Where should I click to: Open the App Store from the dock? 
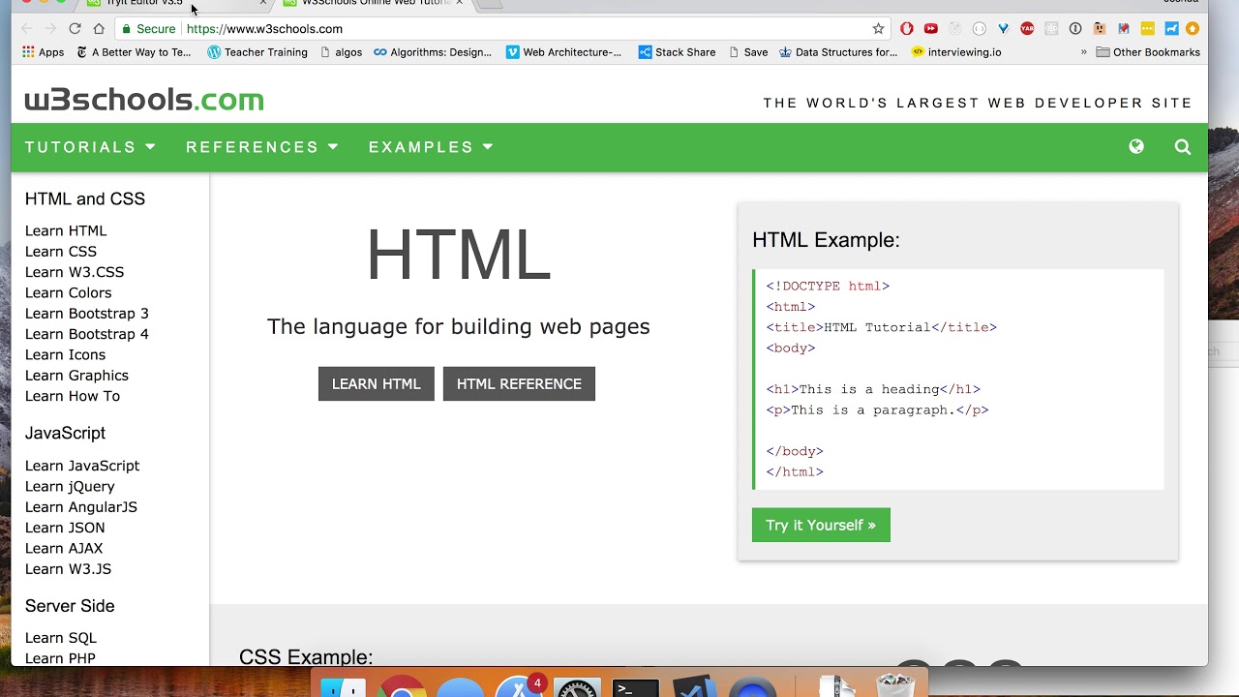tap(519, 685)
